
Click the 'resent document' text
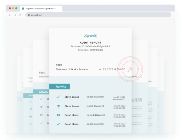(x=95, y=106)
